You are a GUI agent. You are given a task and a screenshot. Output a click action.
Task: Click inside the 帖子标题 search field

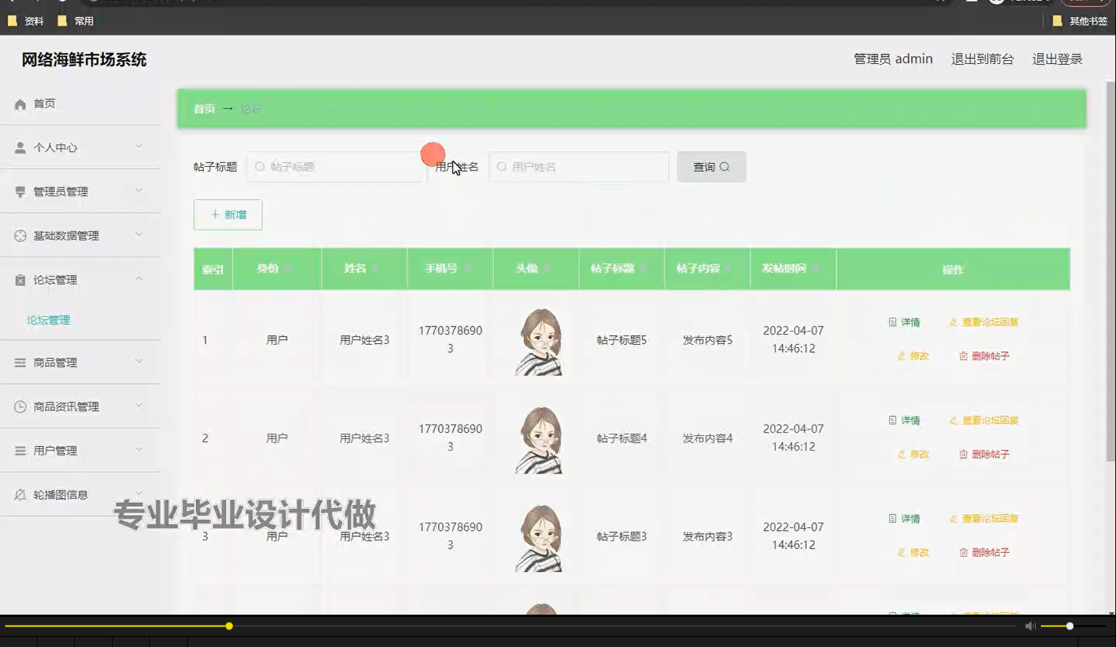335,167
